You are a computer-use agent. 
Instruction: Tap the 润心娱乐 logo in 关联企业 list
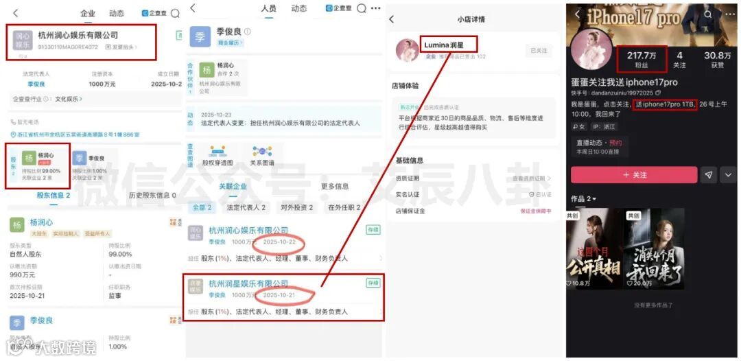[x=196, y=233]
